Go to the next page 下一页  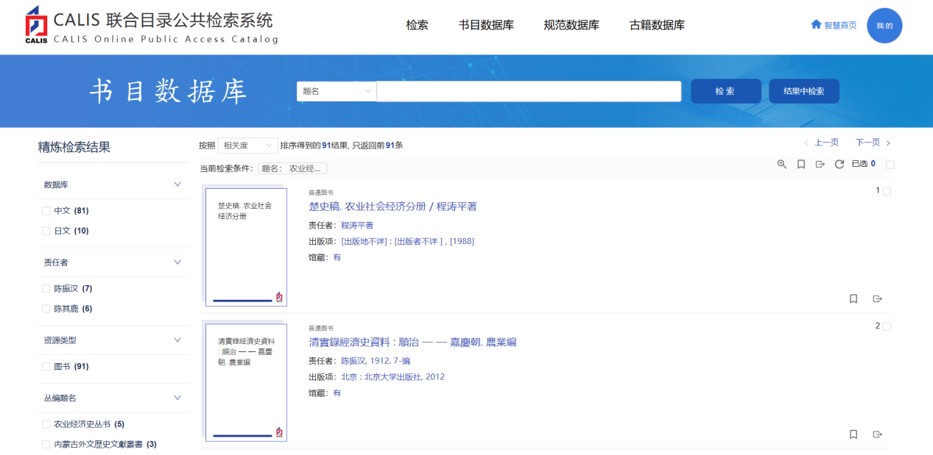pos(867,143)
